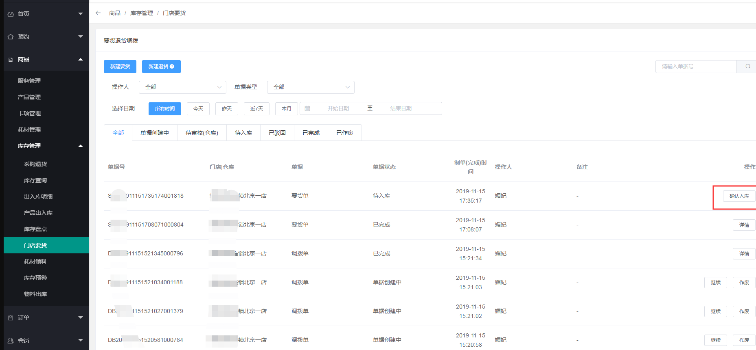The width and height of the screenshot is (756, 350).
Task: Collapse the 库存管理 submenu arrow
Action: pos(81,146)
